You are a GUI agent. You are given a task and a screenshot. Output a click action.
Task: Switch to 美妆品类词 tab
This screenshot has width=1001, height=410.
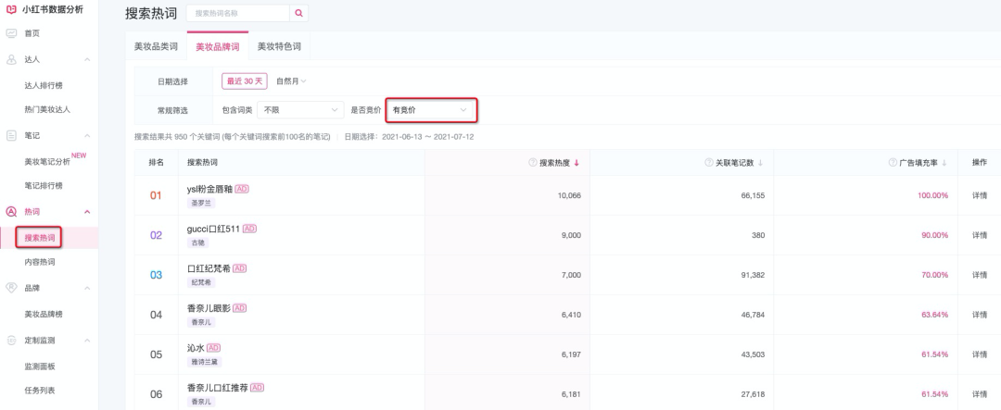(156, 46)
